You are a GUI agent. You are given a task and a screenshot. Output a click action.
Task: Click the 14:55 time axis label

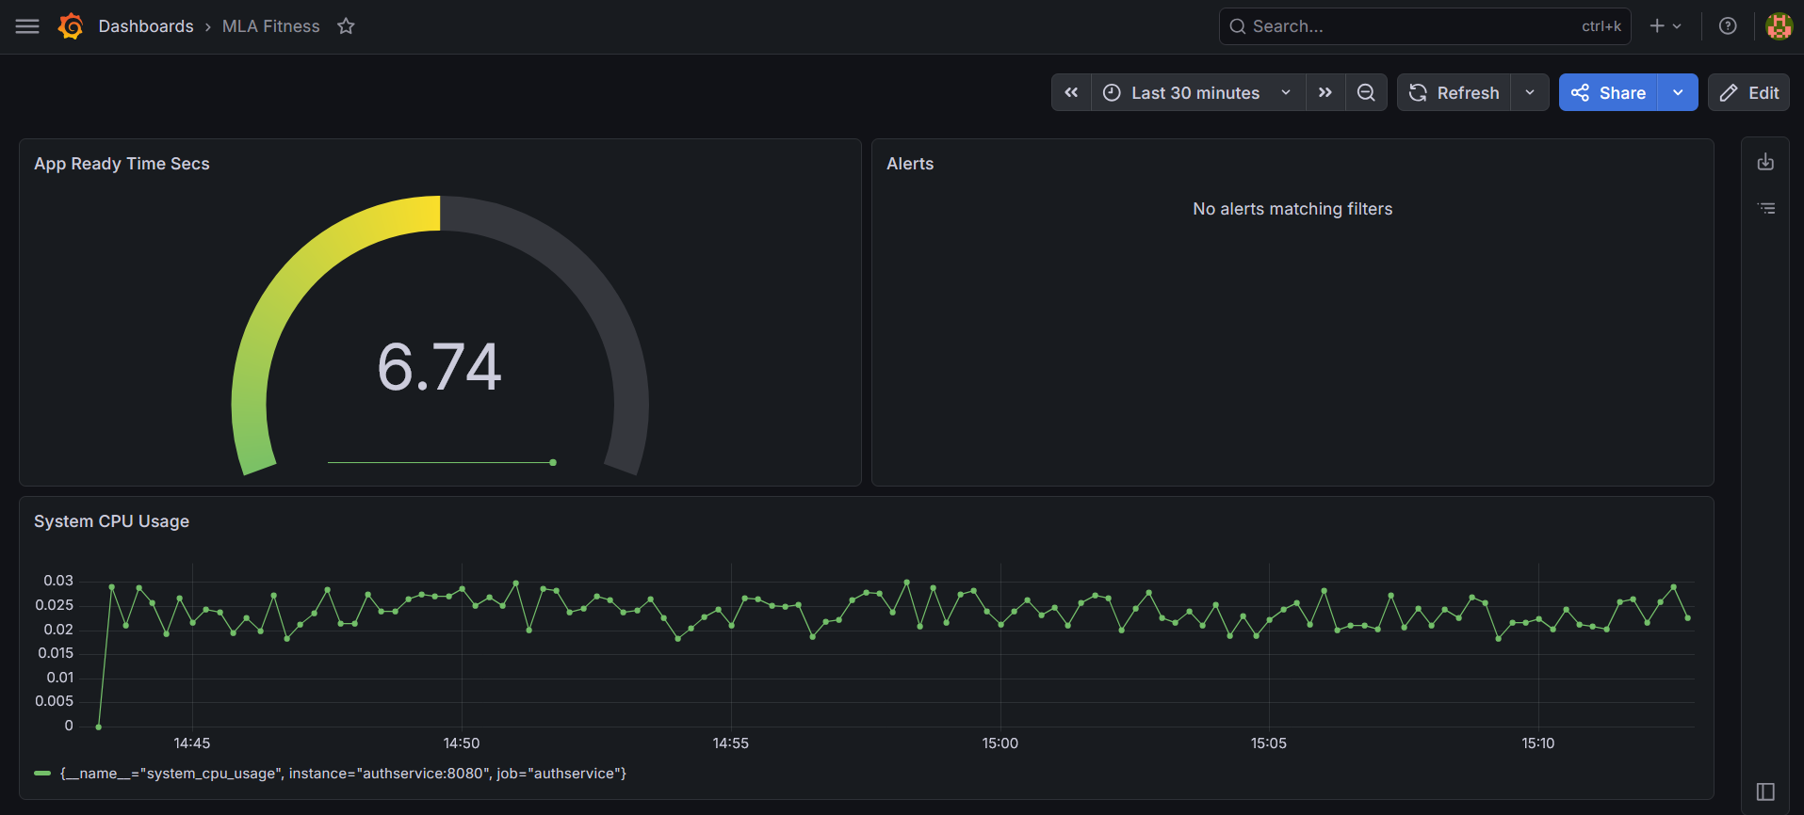tap(731, 743)
